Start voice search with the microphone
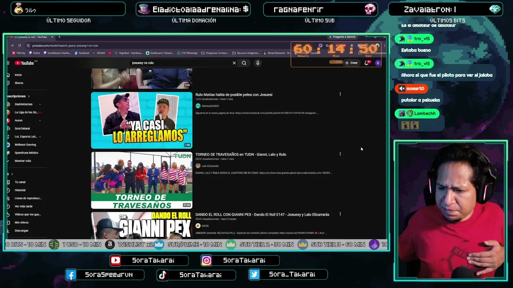The image size is (513, 288). [x=258, y=63]
